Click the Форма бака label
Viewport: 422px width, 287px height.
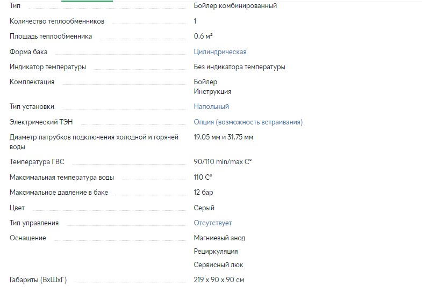point(28,52)
